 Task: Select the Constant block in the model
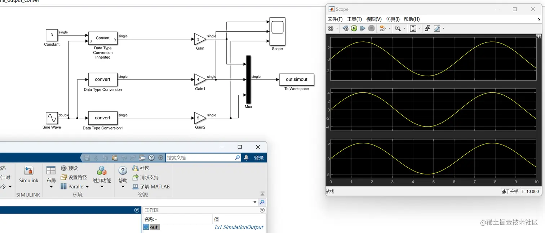52,35
